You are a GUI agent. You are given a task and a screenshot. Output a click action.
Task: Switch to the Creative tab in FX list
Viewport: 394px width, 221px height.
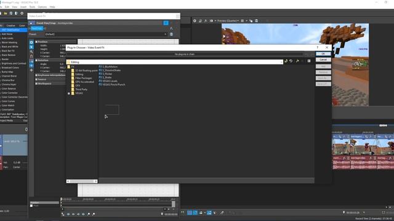(x=10, y=26)
